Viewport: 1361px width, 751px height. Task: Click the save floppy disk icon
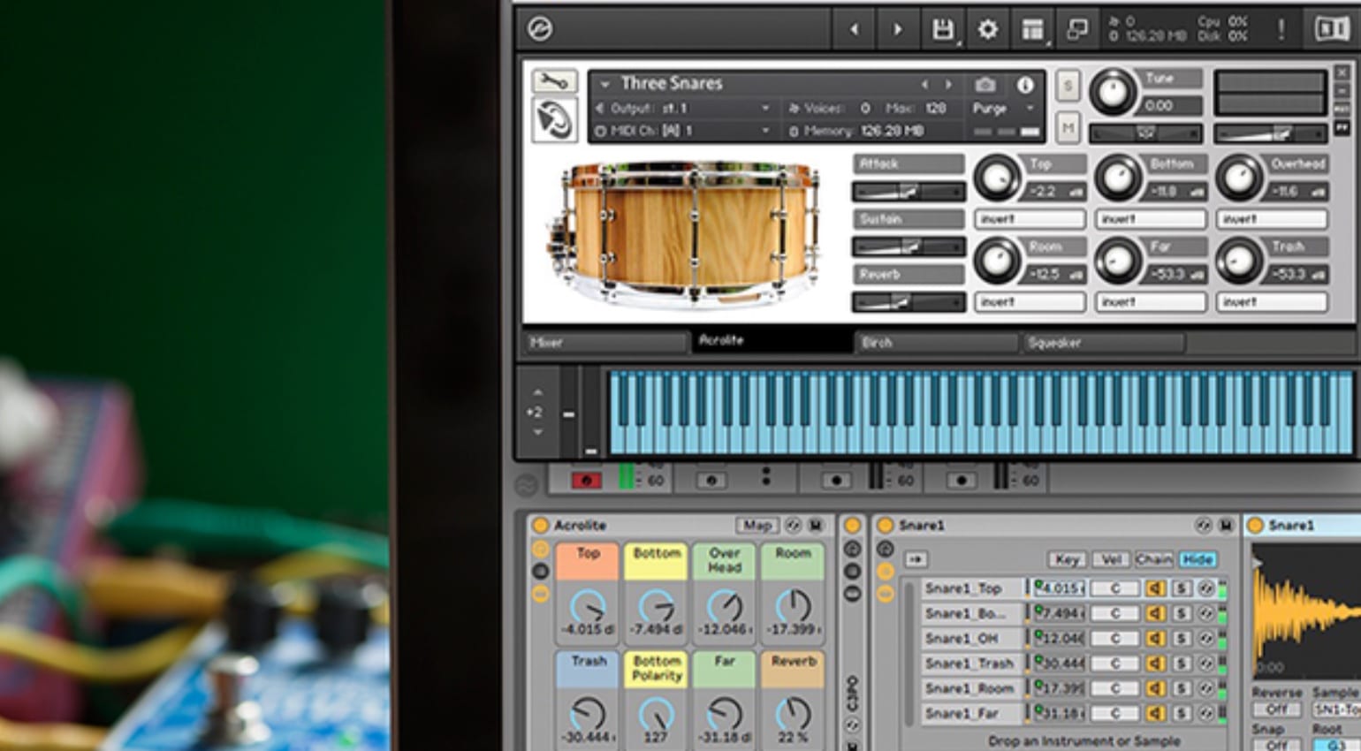[943, 30]
